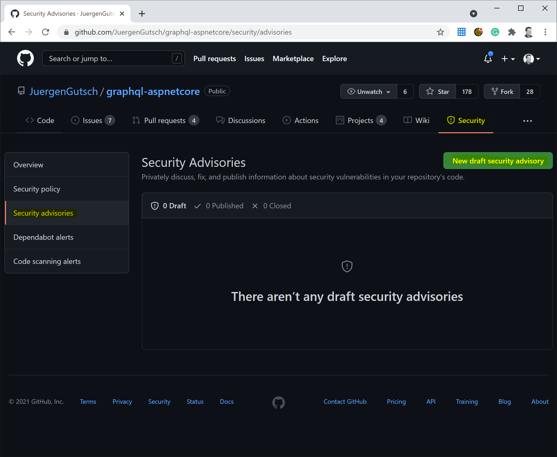Select Security advisories in the sidebar
Image resolution: width=557 pixels, height=457 pixels.
(67, 213)
